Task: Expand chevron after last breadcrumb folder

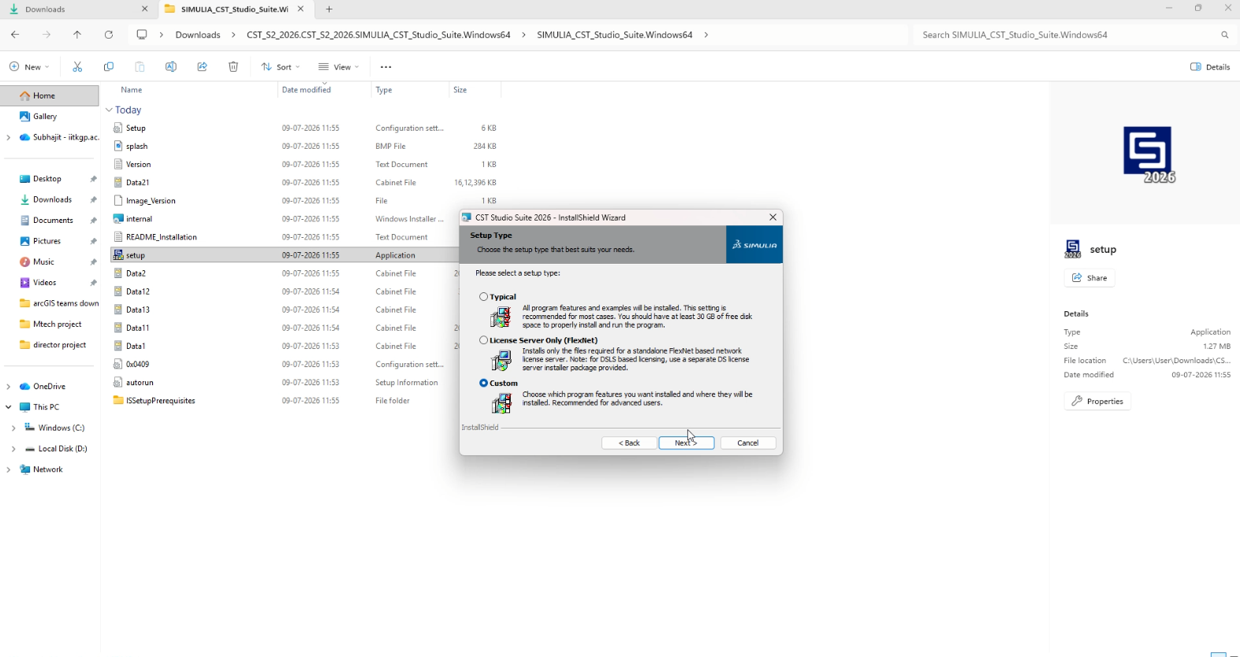Action: [706, 35]
